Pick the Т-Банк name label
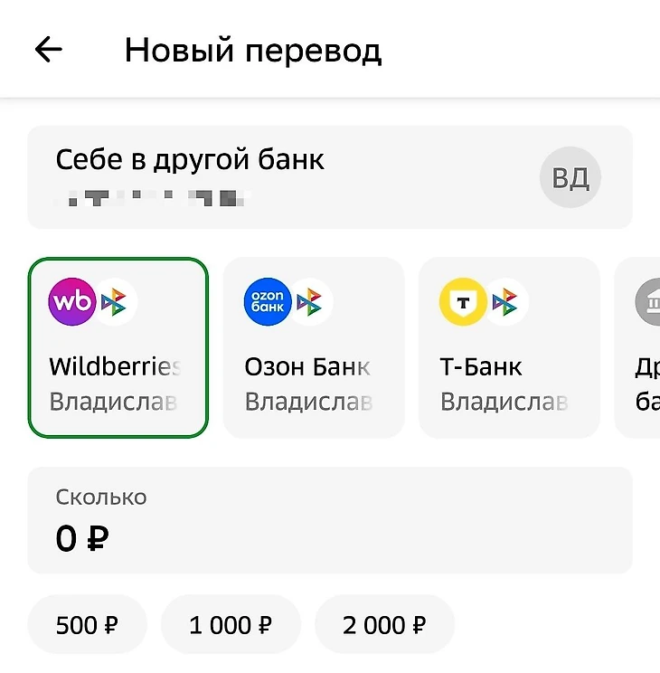Image resolution: width=660 pixels, height=673 pixels. tap(481, 366)
